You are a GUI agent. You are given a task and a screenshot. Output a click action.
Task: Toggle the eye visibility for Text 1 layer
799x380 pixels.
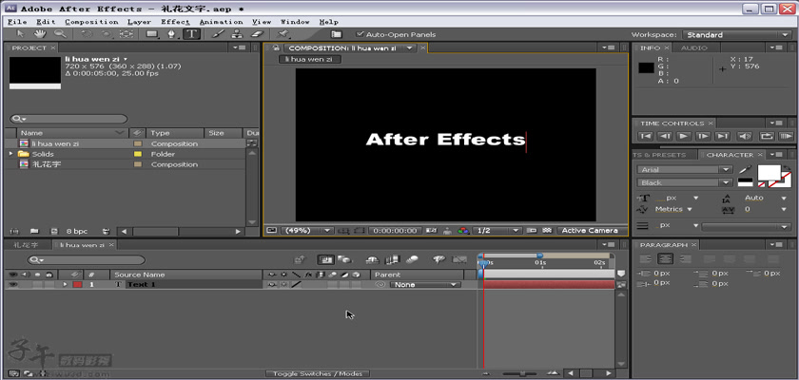pyautogui.click(x=12, y=285)
